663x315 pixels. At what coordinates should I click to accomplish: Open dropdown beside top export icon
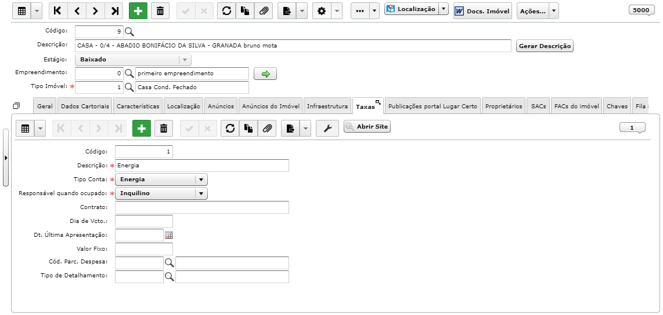(301, 12)
